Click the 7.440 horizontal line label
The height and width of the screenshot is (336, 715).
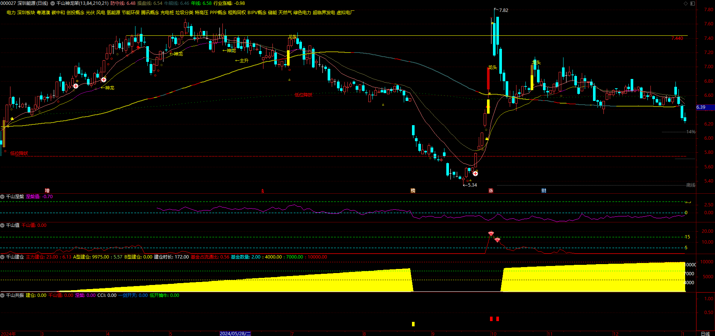click(x=677, y=38)
